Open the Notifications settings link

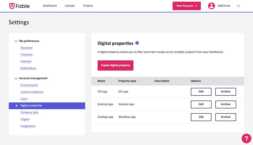[28, 68]
